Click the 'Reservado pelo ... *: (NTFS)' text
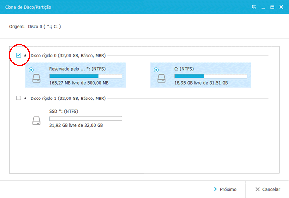 (77, 69)
